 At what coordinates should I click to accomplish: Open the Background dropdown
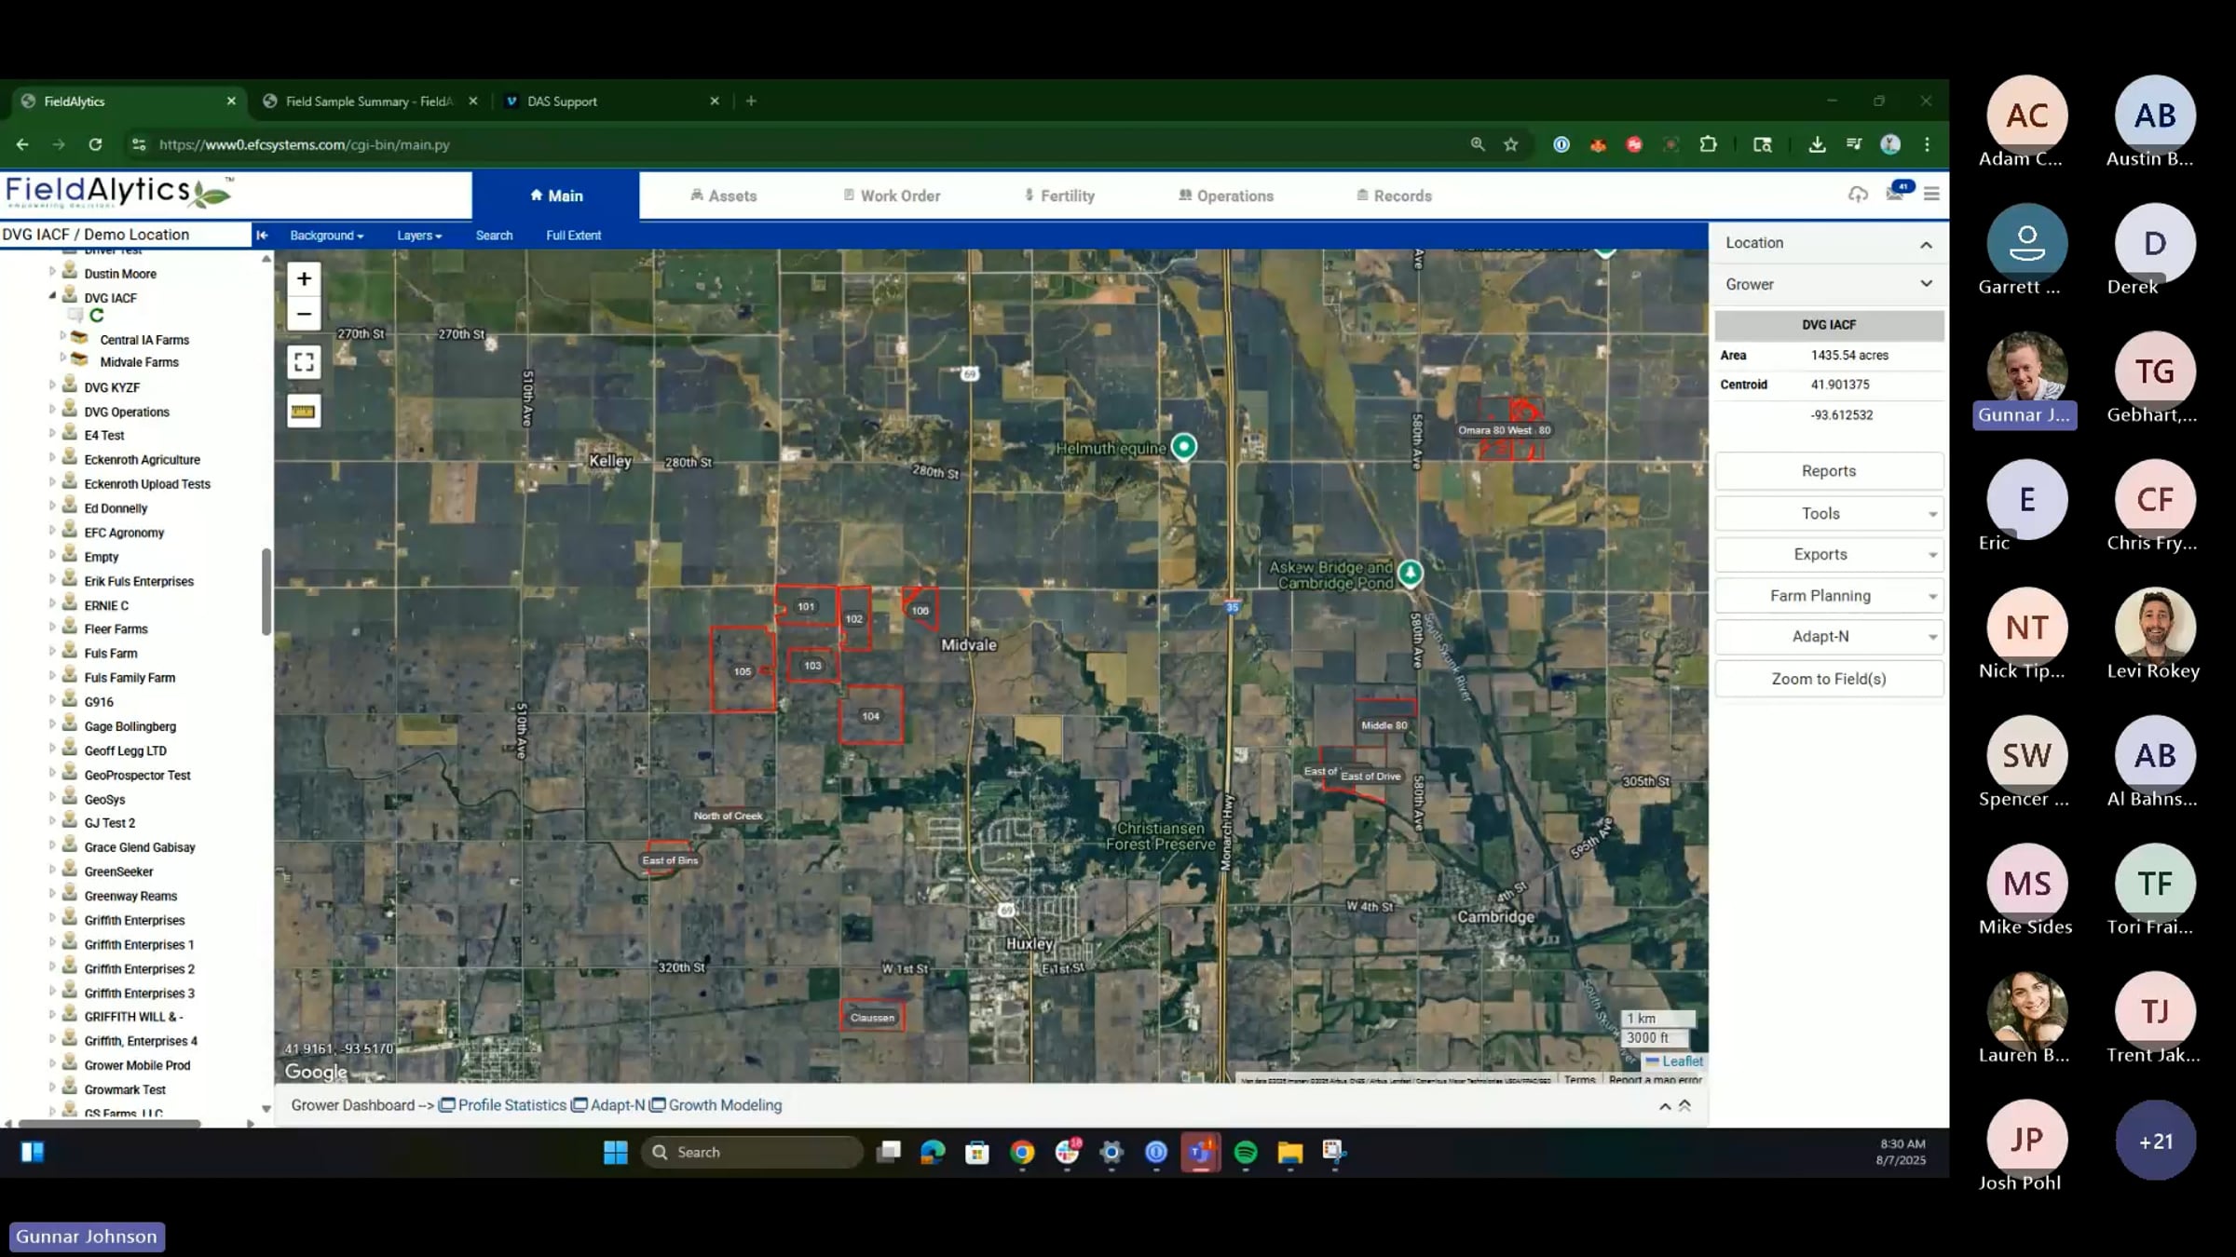coord(326,236)
